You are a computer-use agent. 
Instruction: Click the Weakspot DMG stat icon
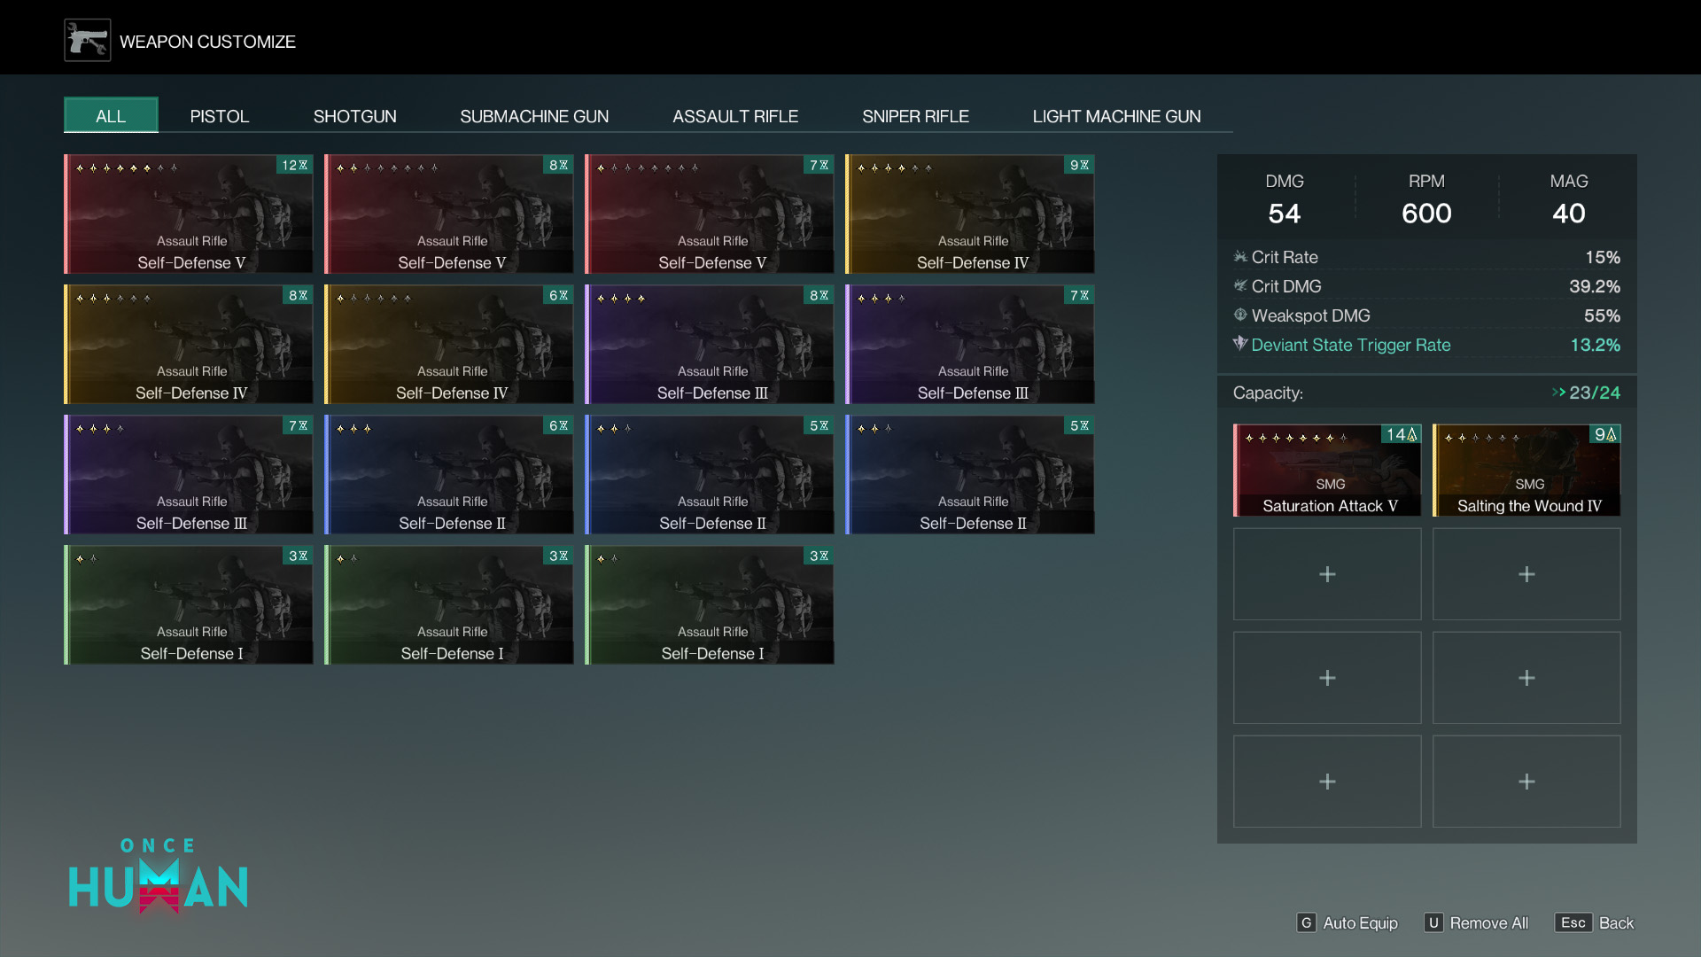pyautogui.click(x=1240, y=315)
